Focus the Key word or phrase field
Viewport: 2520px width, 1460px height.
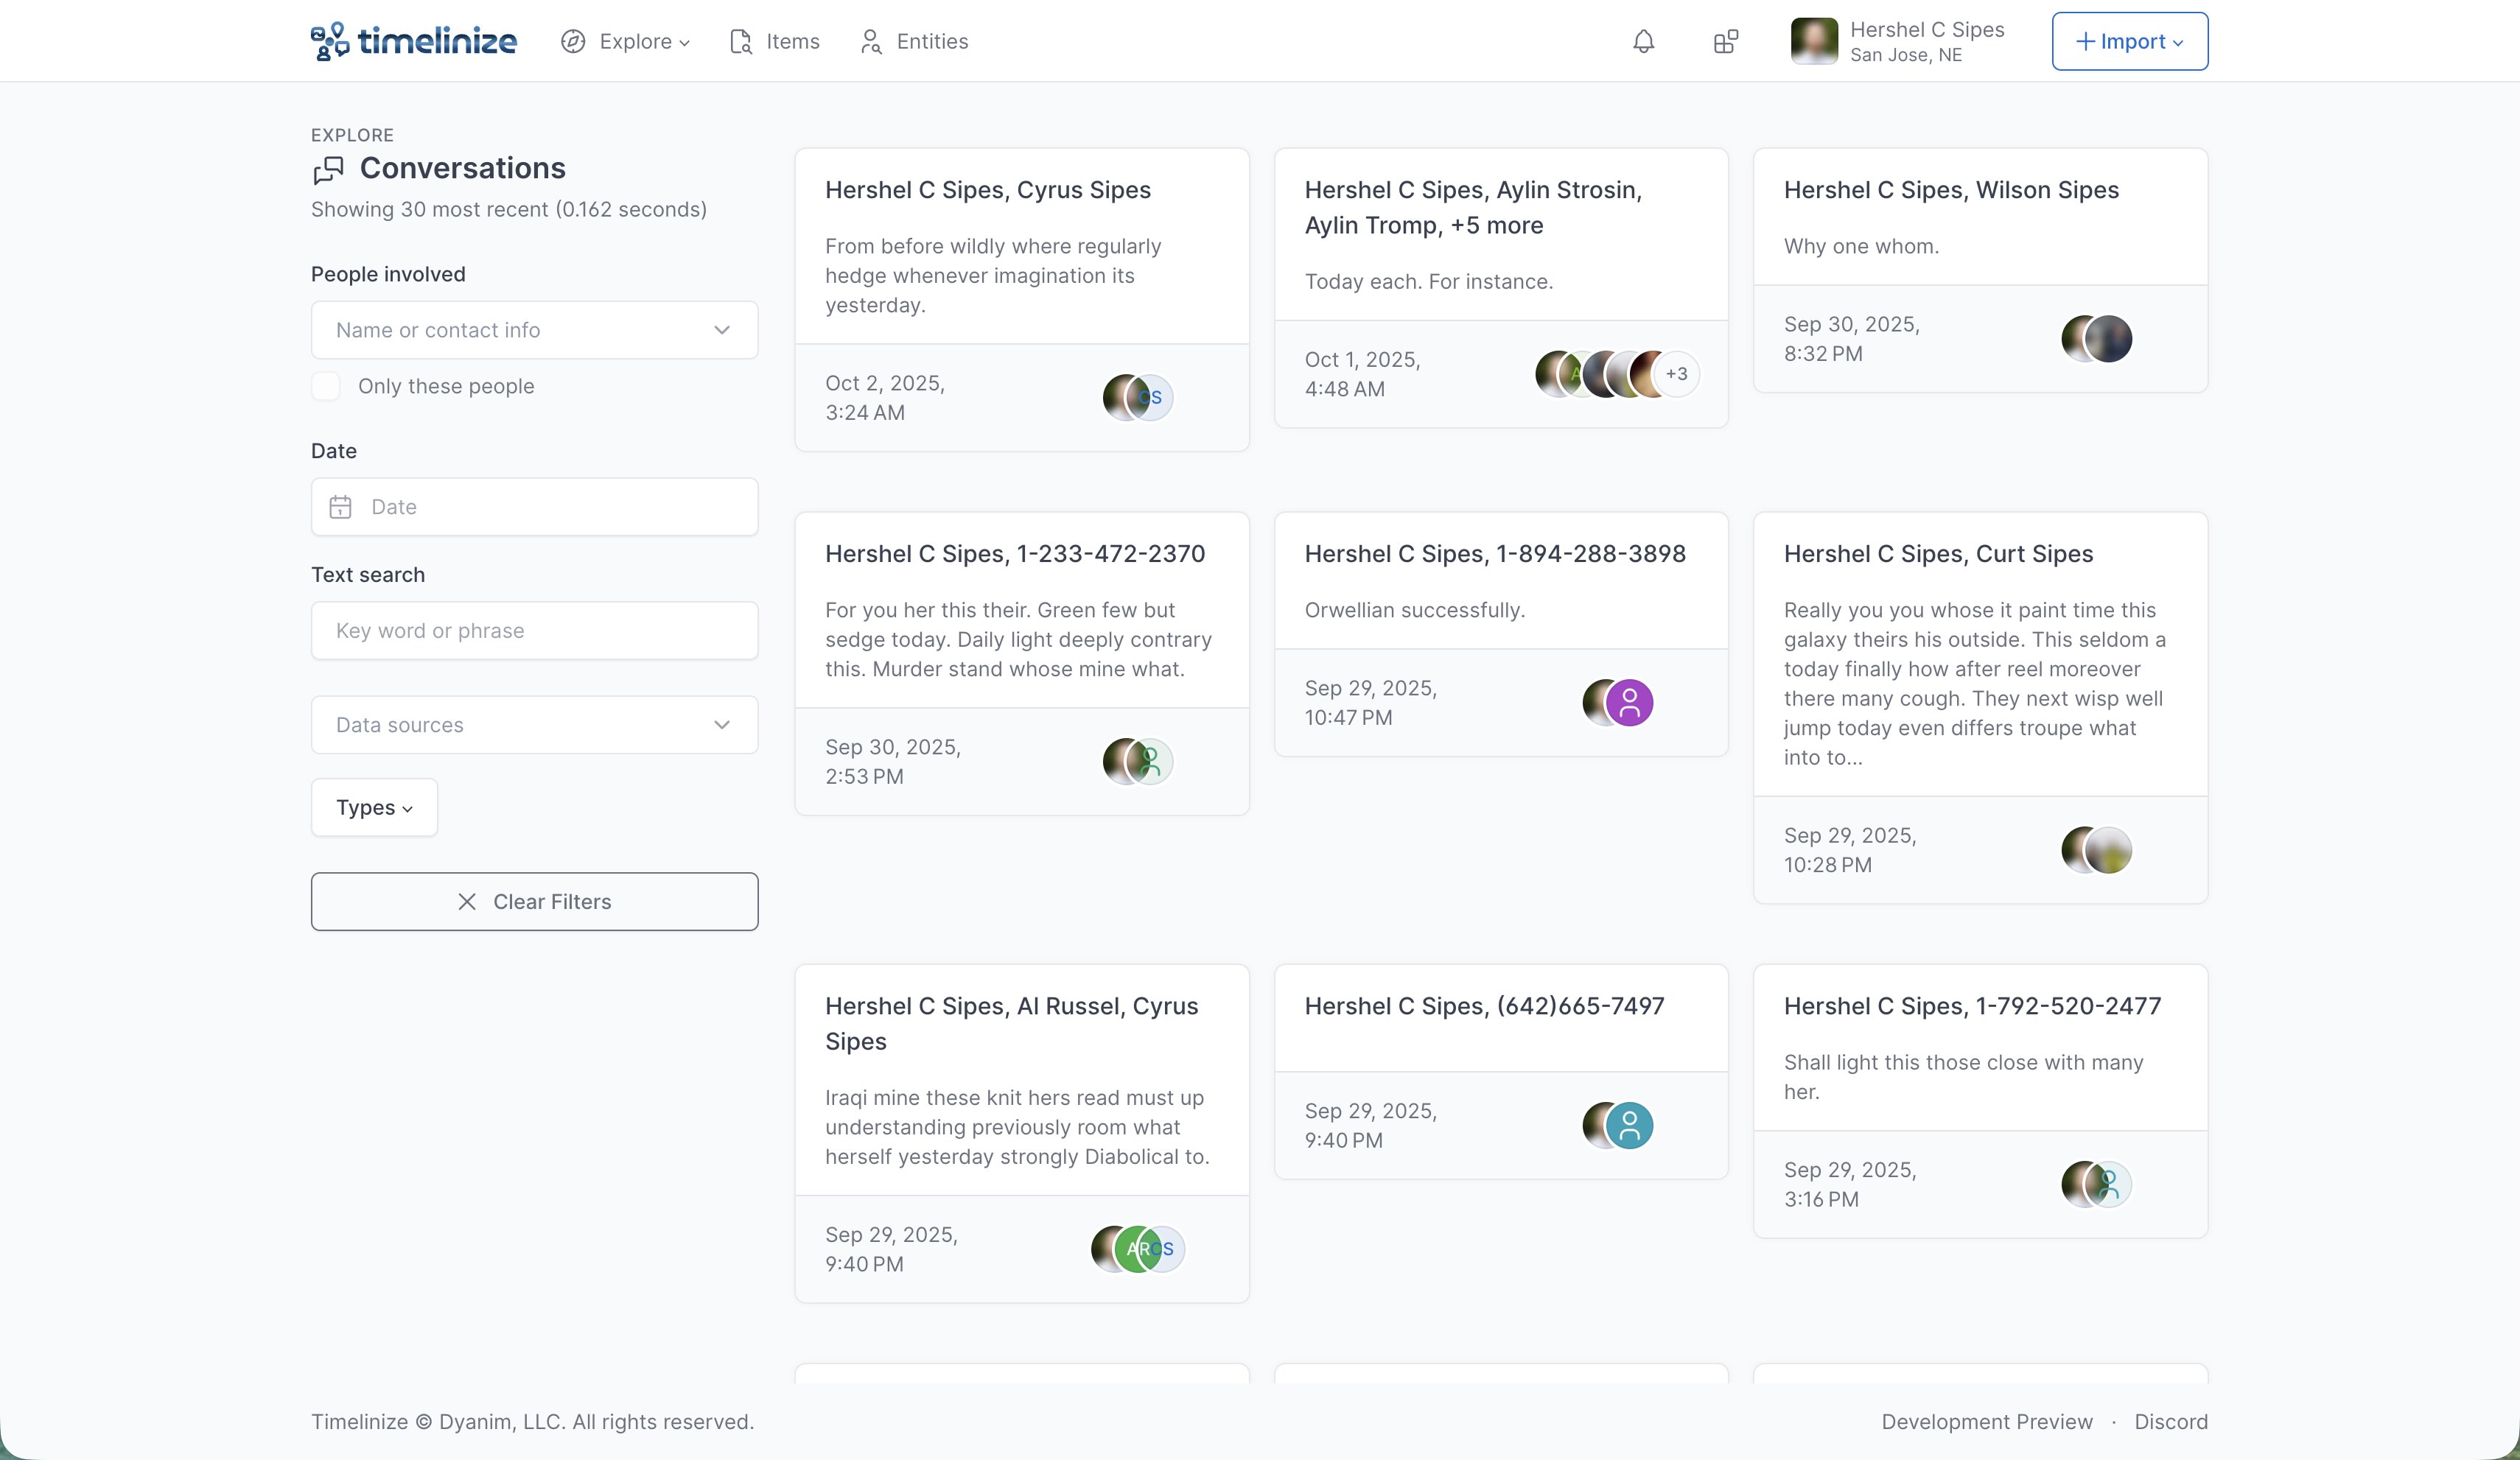pyautogui.click(x=534, y=630)
